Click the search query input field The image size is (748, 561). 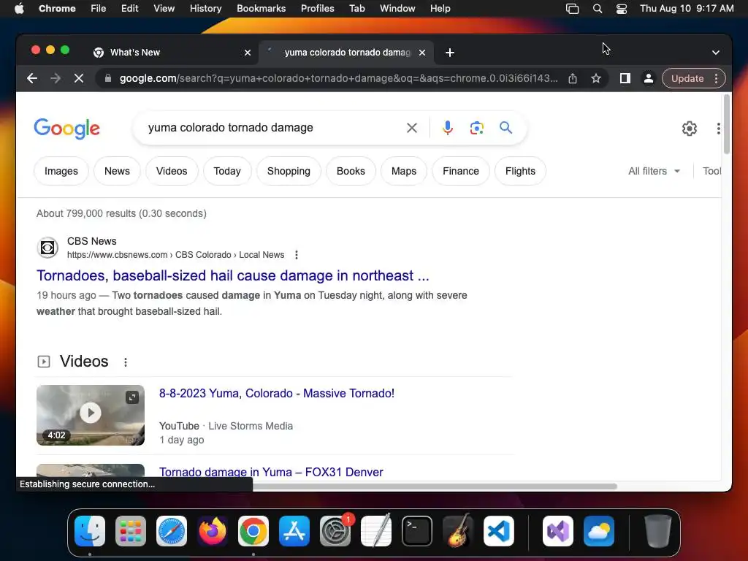(272, 128)
